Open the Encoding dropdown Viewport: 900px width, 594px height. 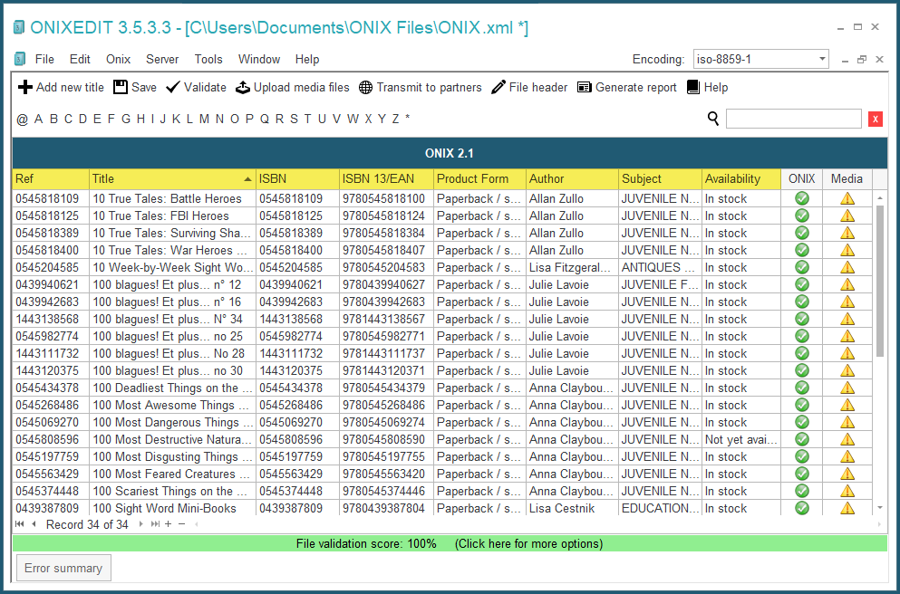821,59
